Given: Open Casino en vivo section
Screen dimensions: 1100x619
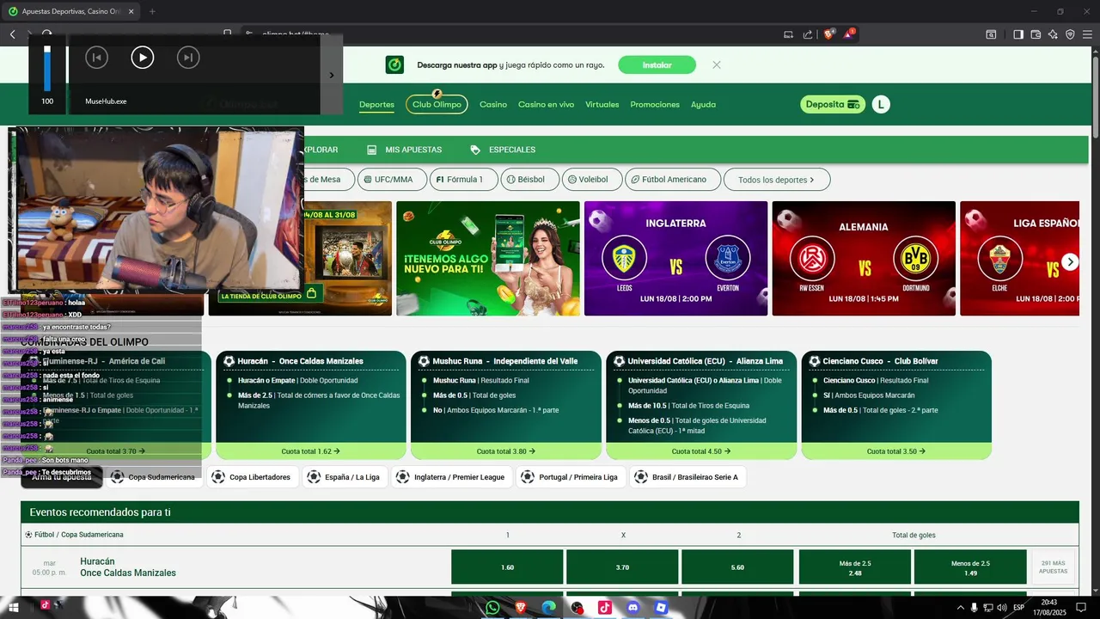Looking at the screenshot, I should coord(546,105).
